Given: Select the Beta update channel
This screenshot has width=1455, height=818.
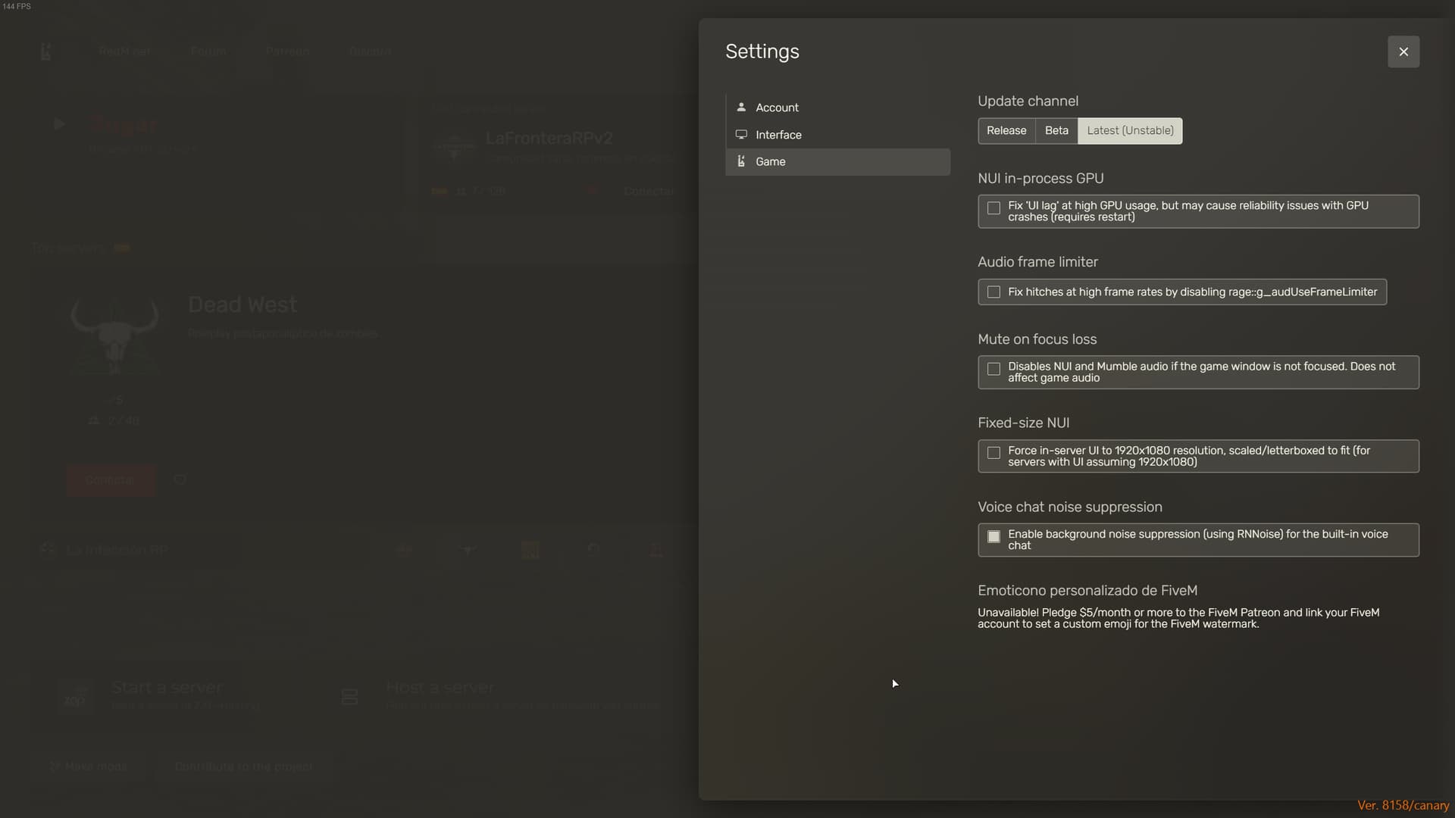Looking at the screenshot, I should click(x=1056, y=130).
